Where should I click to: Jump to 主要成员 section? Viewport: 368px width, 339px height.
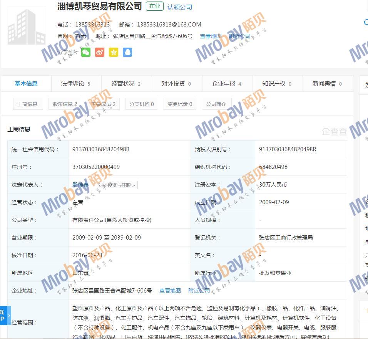(103, 104)
